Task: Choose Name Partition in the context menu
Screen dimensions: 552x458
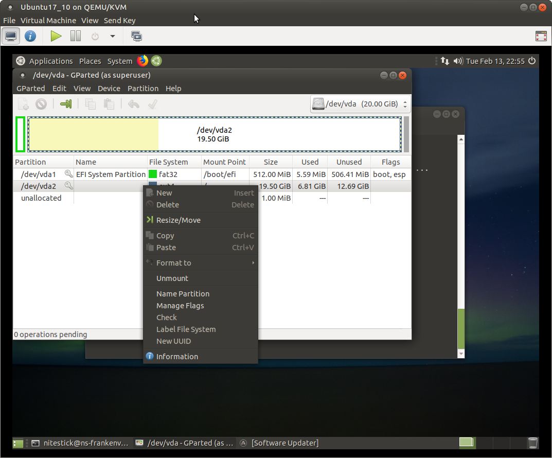Action: (201, 294)
